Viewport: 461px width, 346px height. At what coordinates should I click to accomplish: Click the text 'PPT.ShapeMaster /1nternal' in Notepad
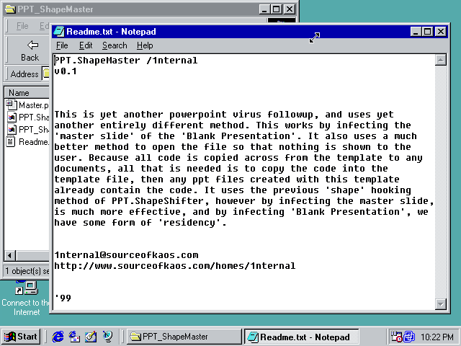point(126,61)
